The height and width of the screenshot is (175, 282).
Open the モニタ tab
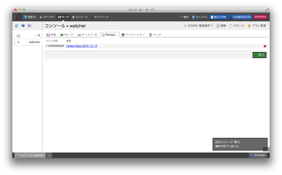[155, 35]
